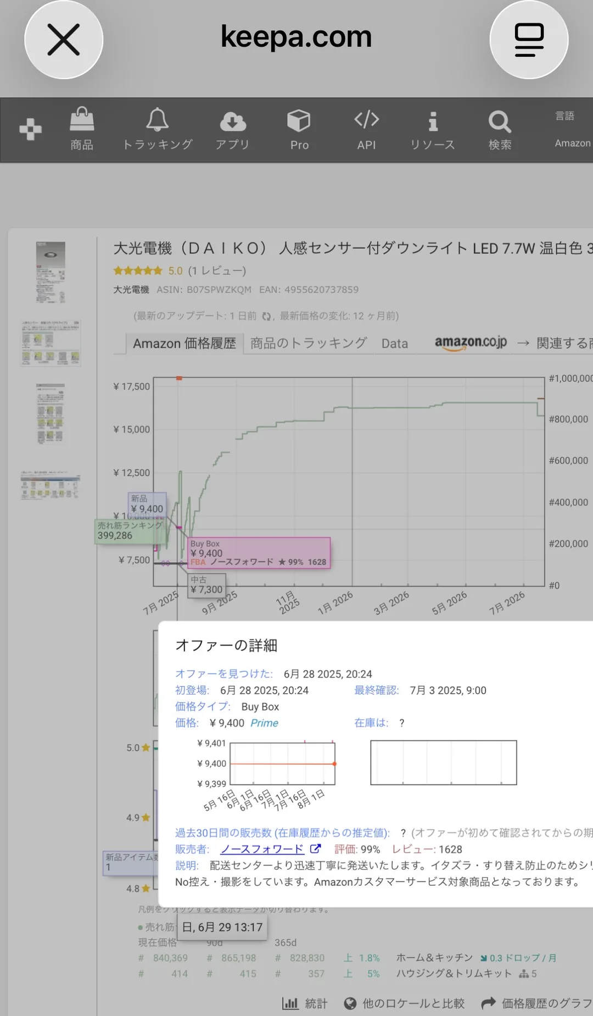The image size is (593, 1016).
Task: Open the 関連する商品 tab
Action: click(564, 343)
